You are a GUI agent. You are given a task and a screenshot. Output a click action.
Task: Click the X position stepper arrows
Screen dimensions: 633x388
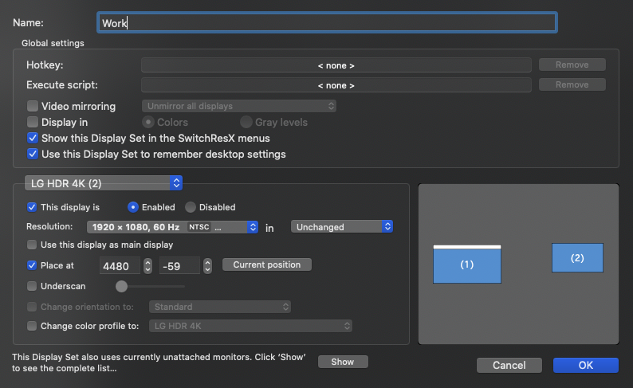[x=147, y=265]
